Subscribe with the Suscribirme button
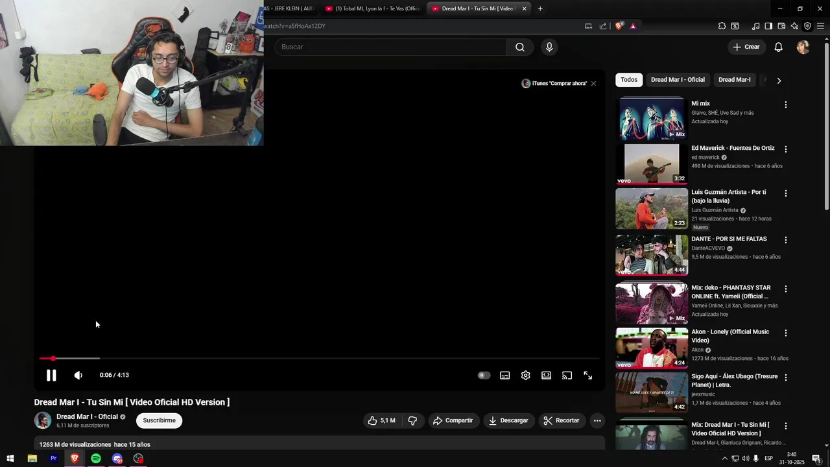The image size is (830, 467). (x=159, y=420)
